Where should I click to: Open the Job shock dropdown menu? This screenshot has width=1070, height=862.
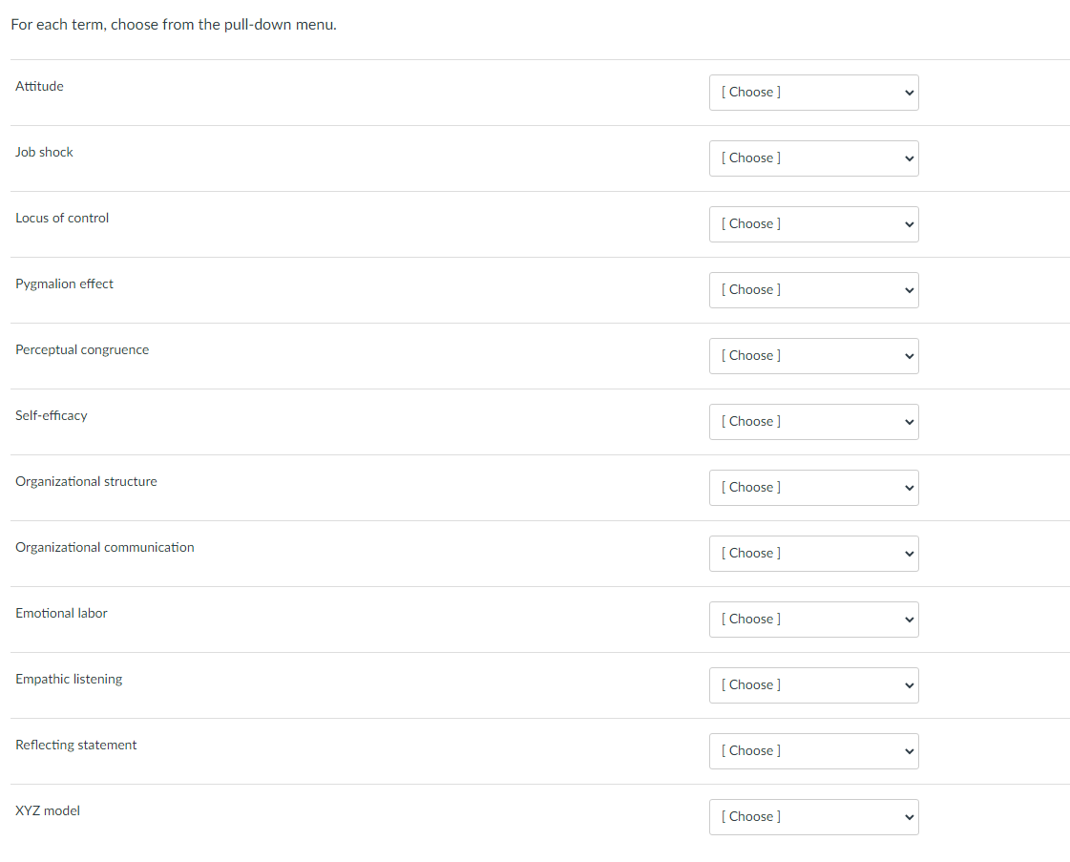tap(813, 158)
